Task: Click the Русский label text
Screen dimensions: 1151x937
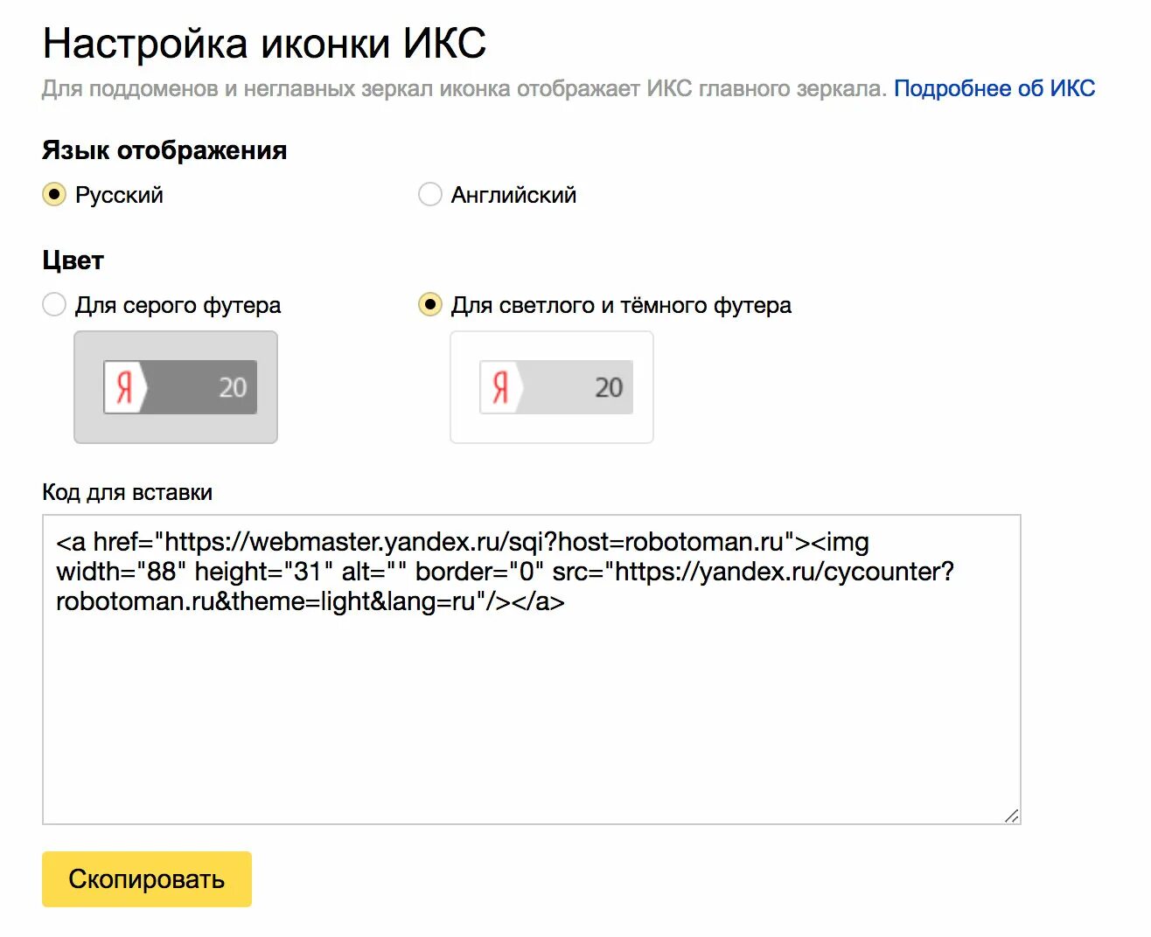Action: (x=119, y=195)
